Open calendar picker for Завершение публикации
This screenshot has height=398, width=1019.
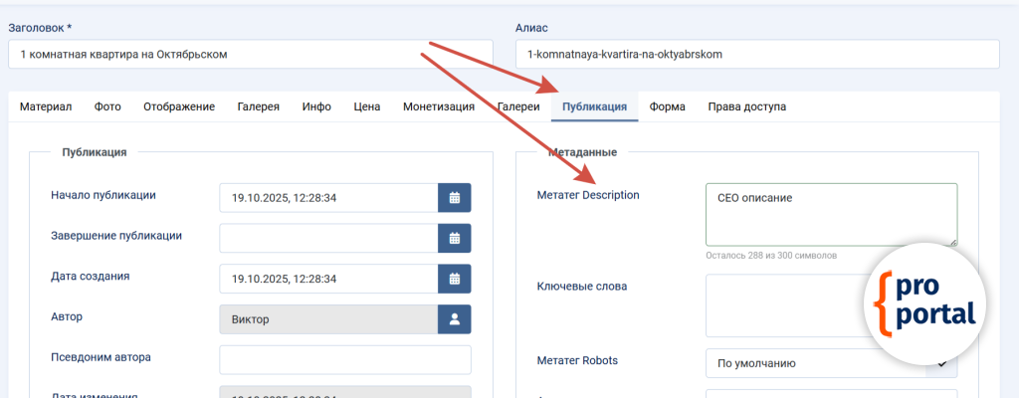point(454,239)
